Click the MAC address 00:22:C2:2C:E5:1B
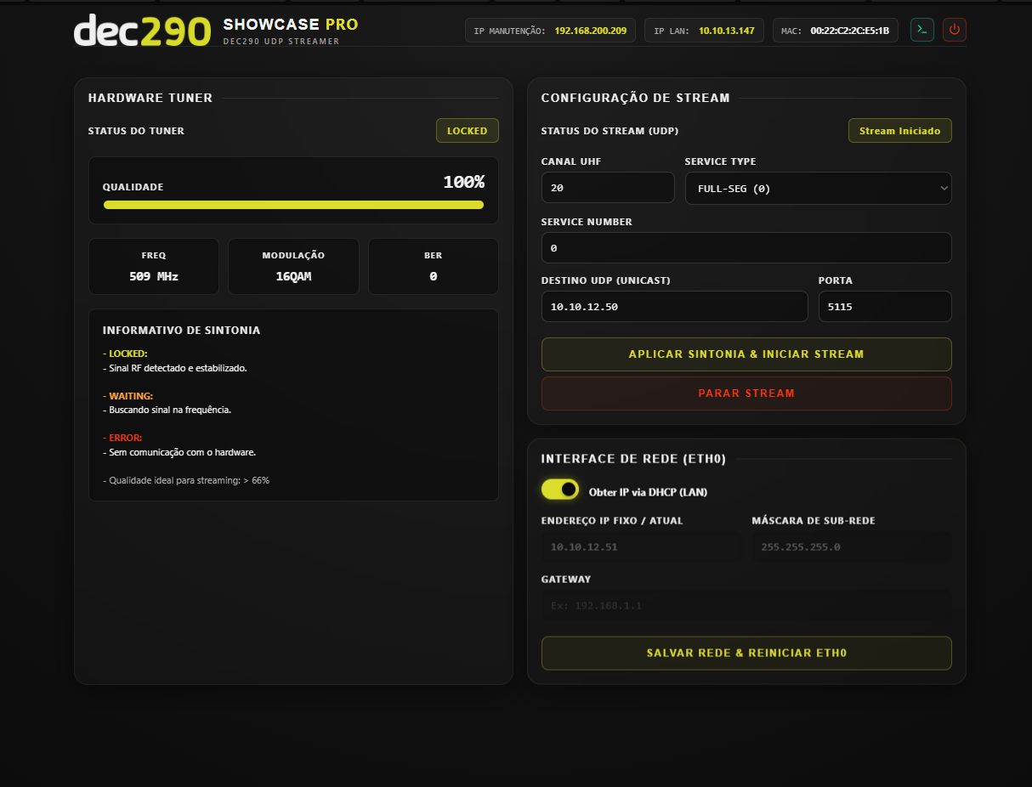1032x787 pixels. 850,31
